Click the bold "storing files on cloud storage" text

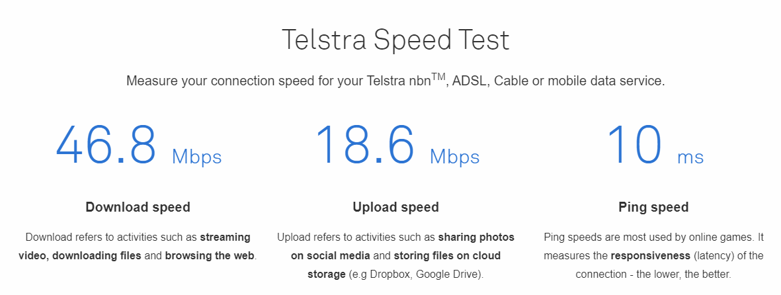click(447, 255)
